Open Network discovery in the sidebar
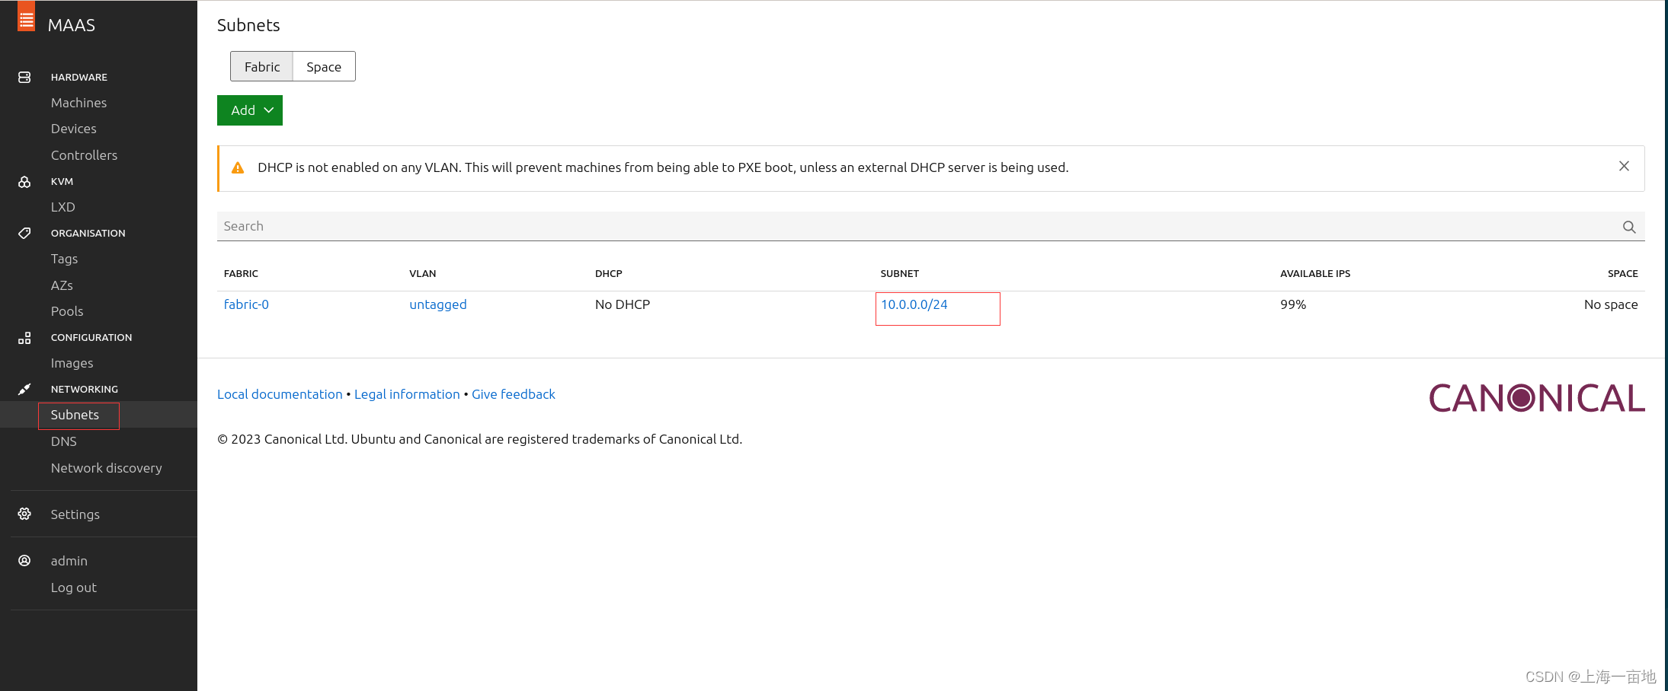 click(x=106, y=468)
